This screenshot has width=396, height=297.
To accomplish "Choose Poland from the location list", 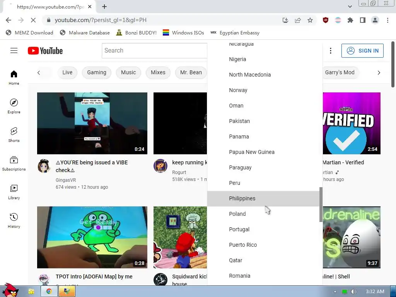I will point(263,214).
